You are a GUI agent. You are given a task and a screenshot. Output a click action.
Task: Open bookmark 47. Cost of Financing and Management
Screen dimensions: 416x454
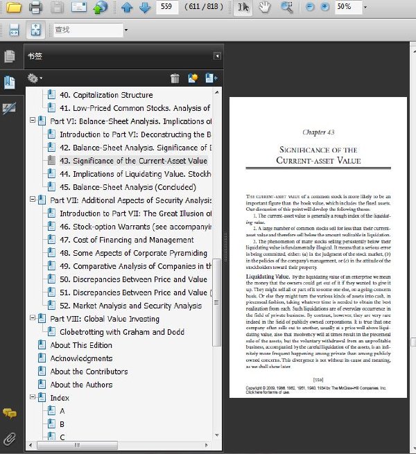[x=127, y=240]
